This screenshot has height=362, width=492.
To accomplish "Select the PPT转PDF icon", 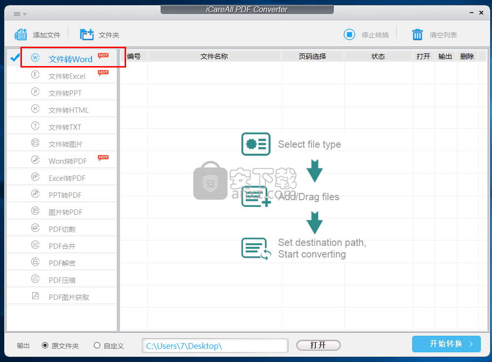I will click(35, 194).
